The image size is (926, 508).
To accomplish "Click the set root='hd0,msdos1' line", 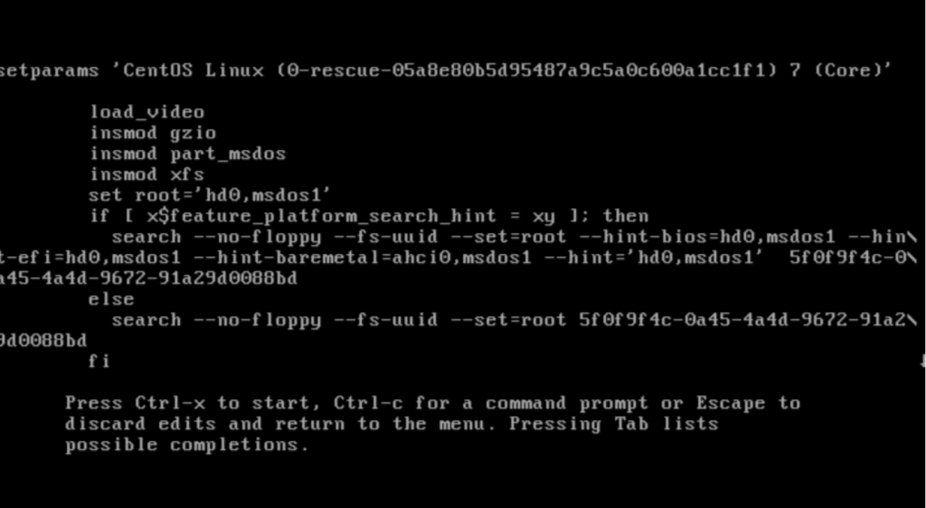I will point(210,195).
